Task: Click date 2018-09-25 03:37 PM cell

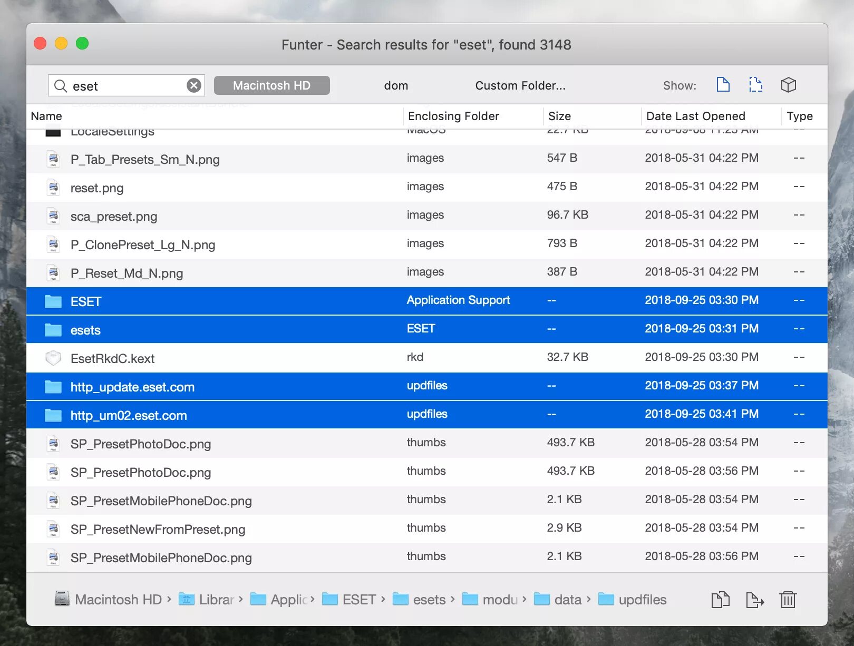Action: (x=702, y=386)
